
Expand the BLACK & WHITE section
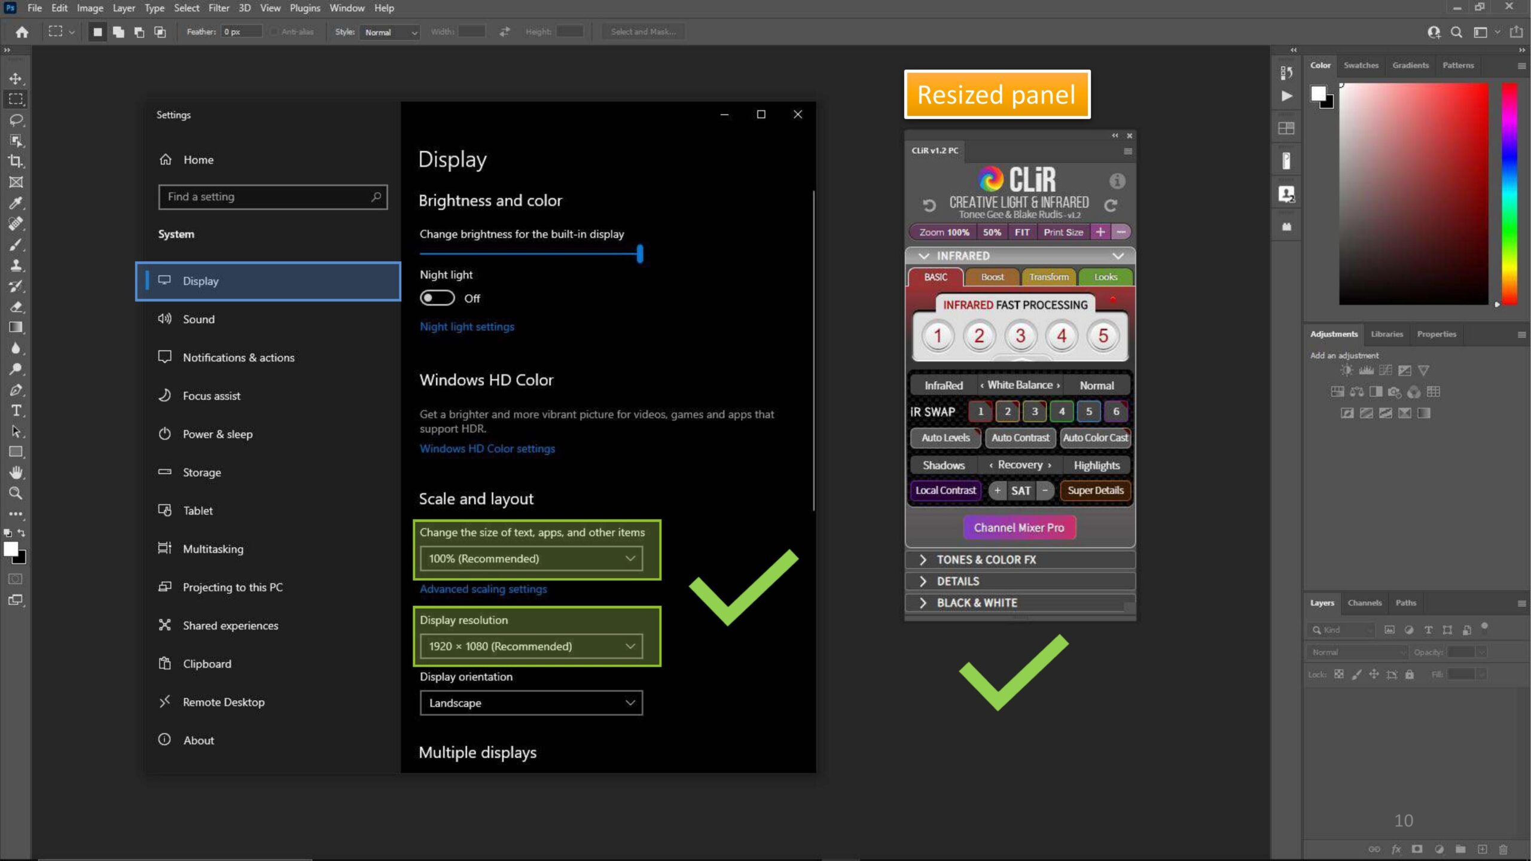click(1020, 603)
